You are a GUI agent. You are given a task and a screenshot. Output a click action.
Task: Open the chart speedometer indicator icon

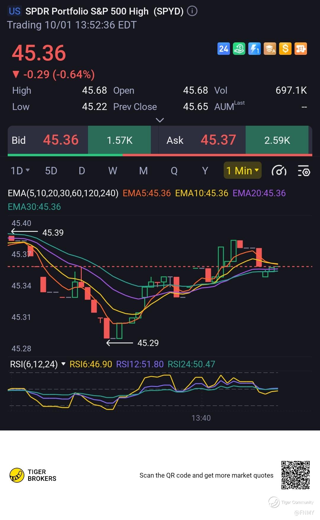pos(279,171)
